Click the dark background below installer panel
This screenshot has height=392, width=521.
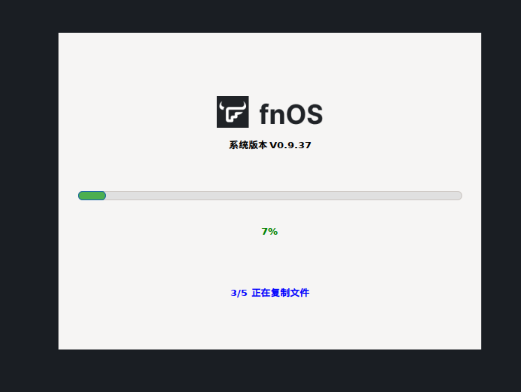coord(270,370)
